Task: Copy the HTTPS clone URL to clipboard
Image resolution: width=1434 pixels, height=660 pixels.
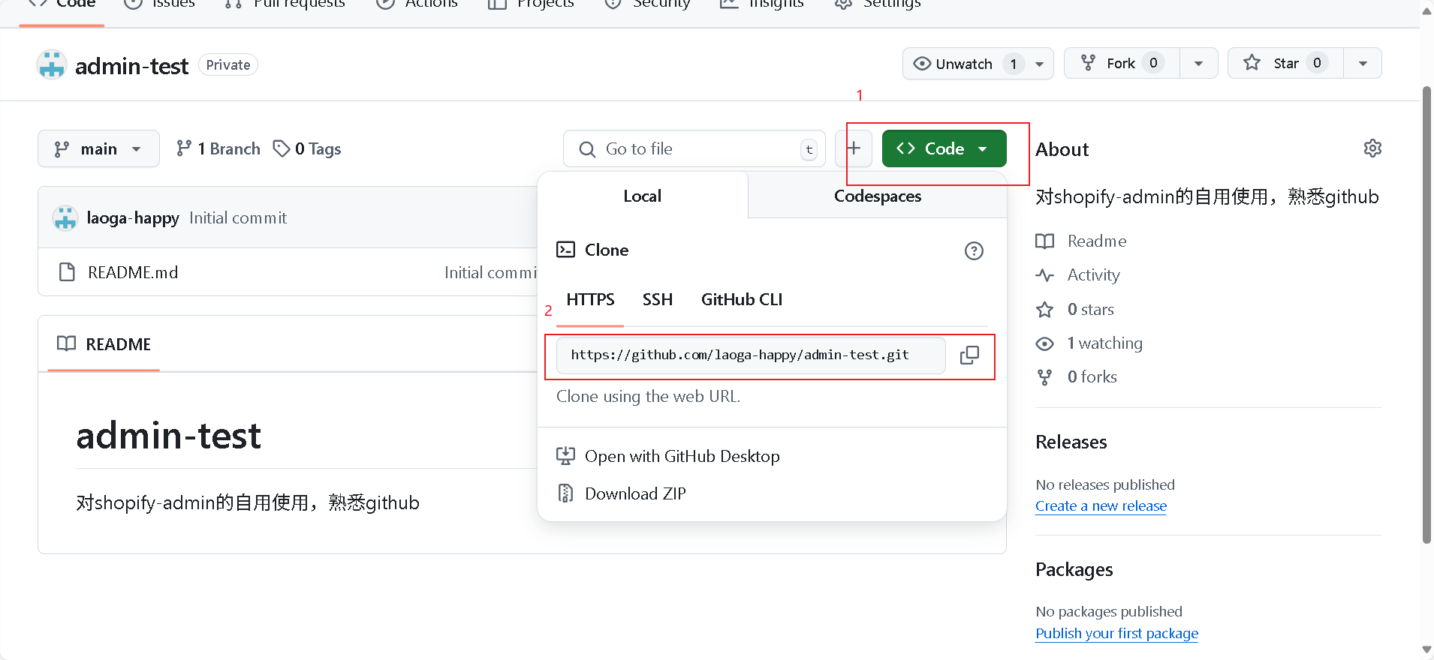Action: coord(969,355)
